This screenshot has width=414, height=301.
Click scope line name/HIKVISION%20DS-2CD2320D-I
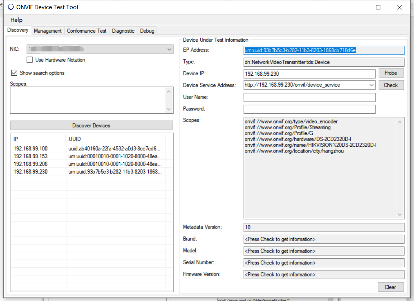pyautogui.click(x=311, y=145)
